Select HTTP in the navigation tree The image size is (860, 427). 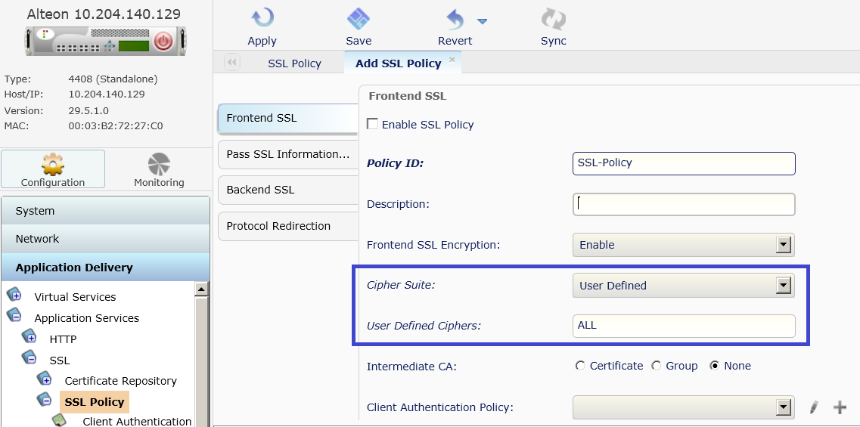pos(63,339)
